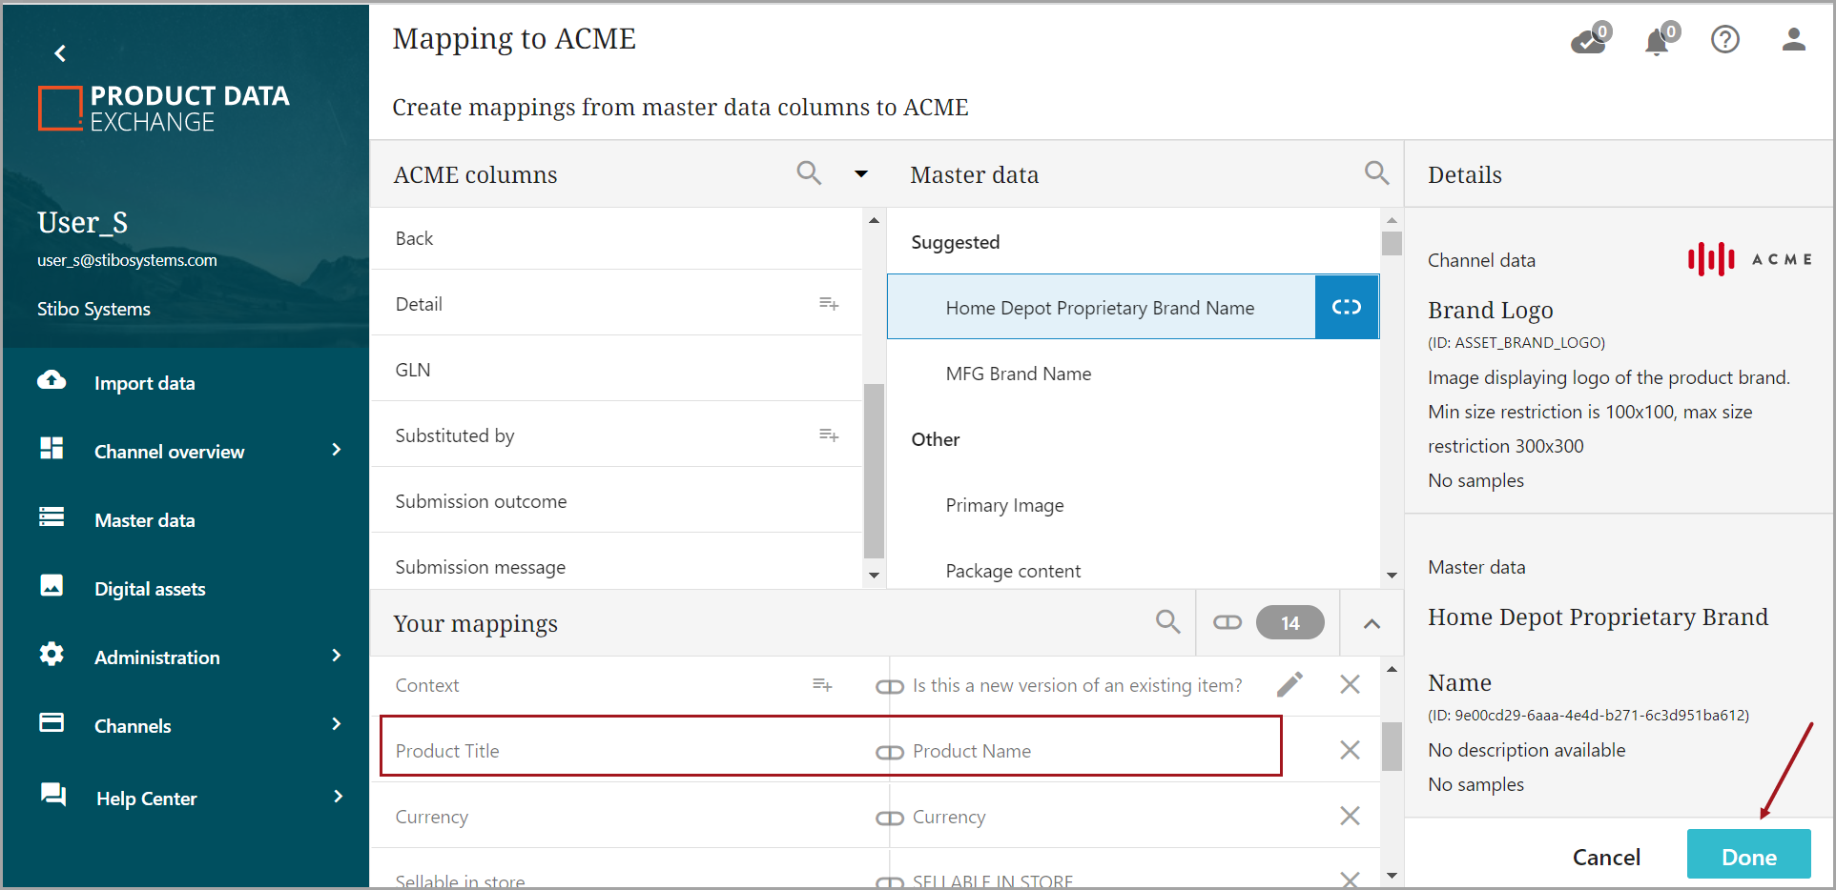The width and height of the screenshot is (1836, 890).
Task: Remove the Product Title mapping
Action: click(x=1350, y=750)
